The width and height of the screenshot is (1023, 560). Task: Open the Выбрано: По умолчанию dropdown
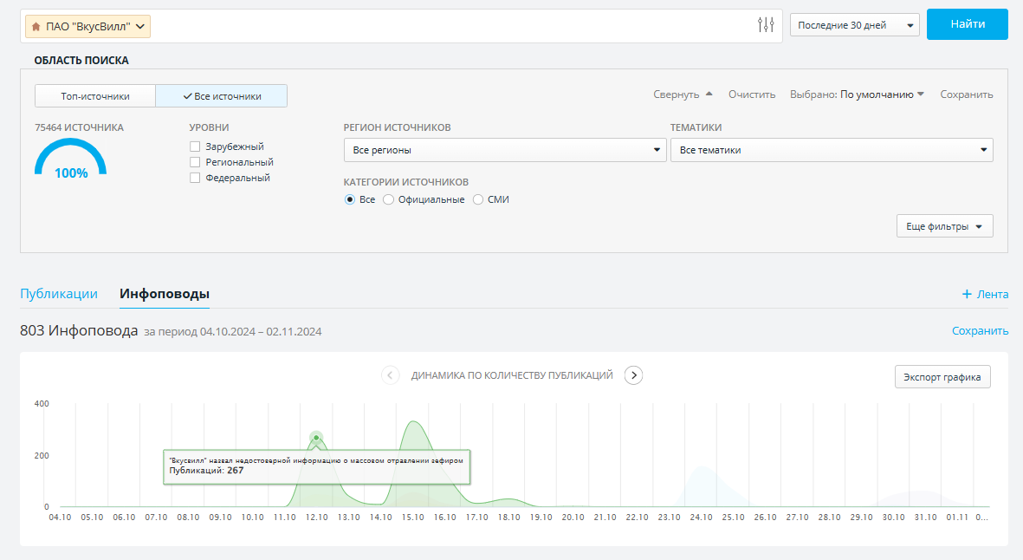pyautogui.click(x=857, y=94)
